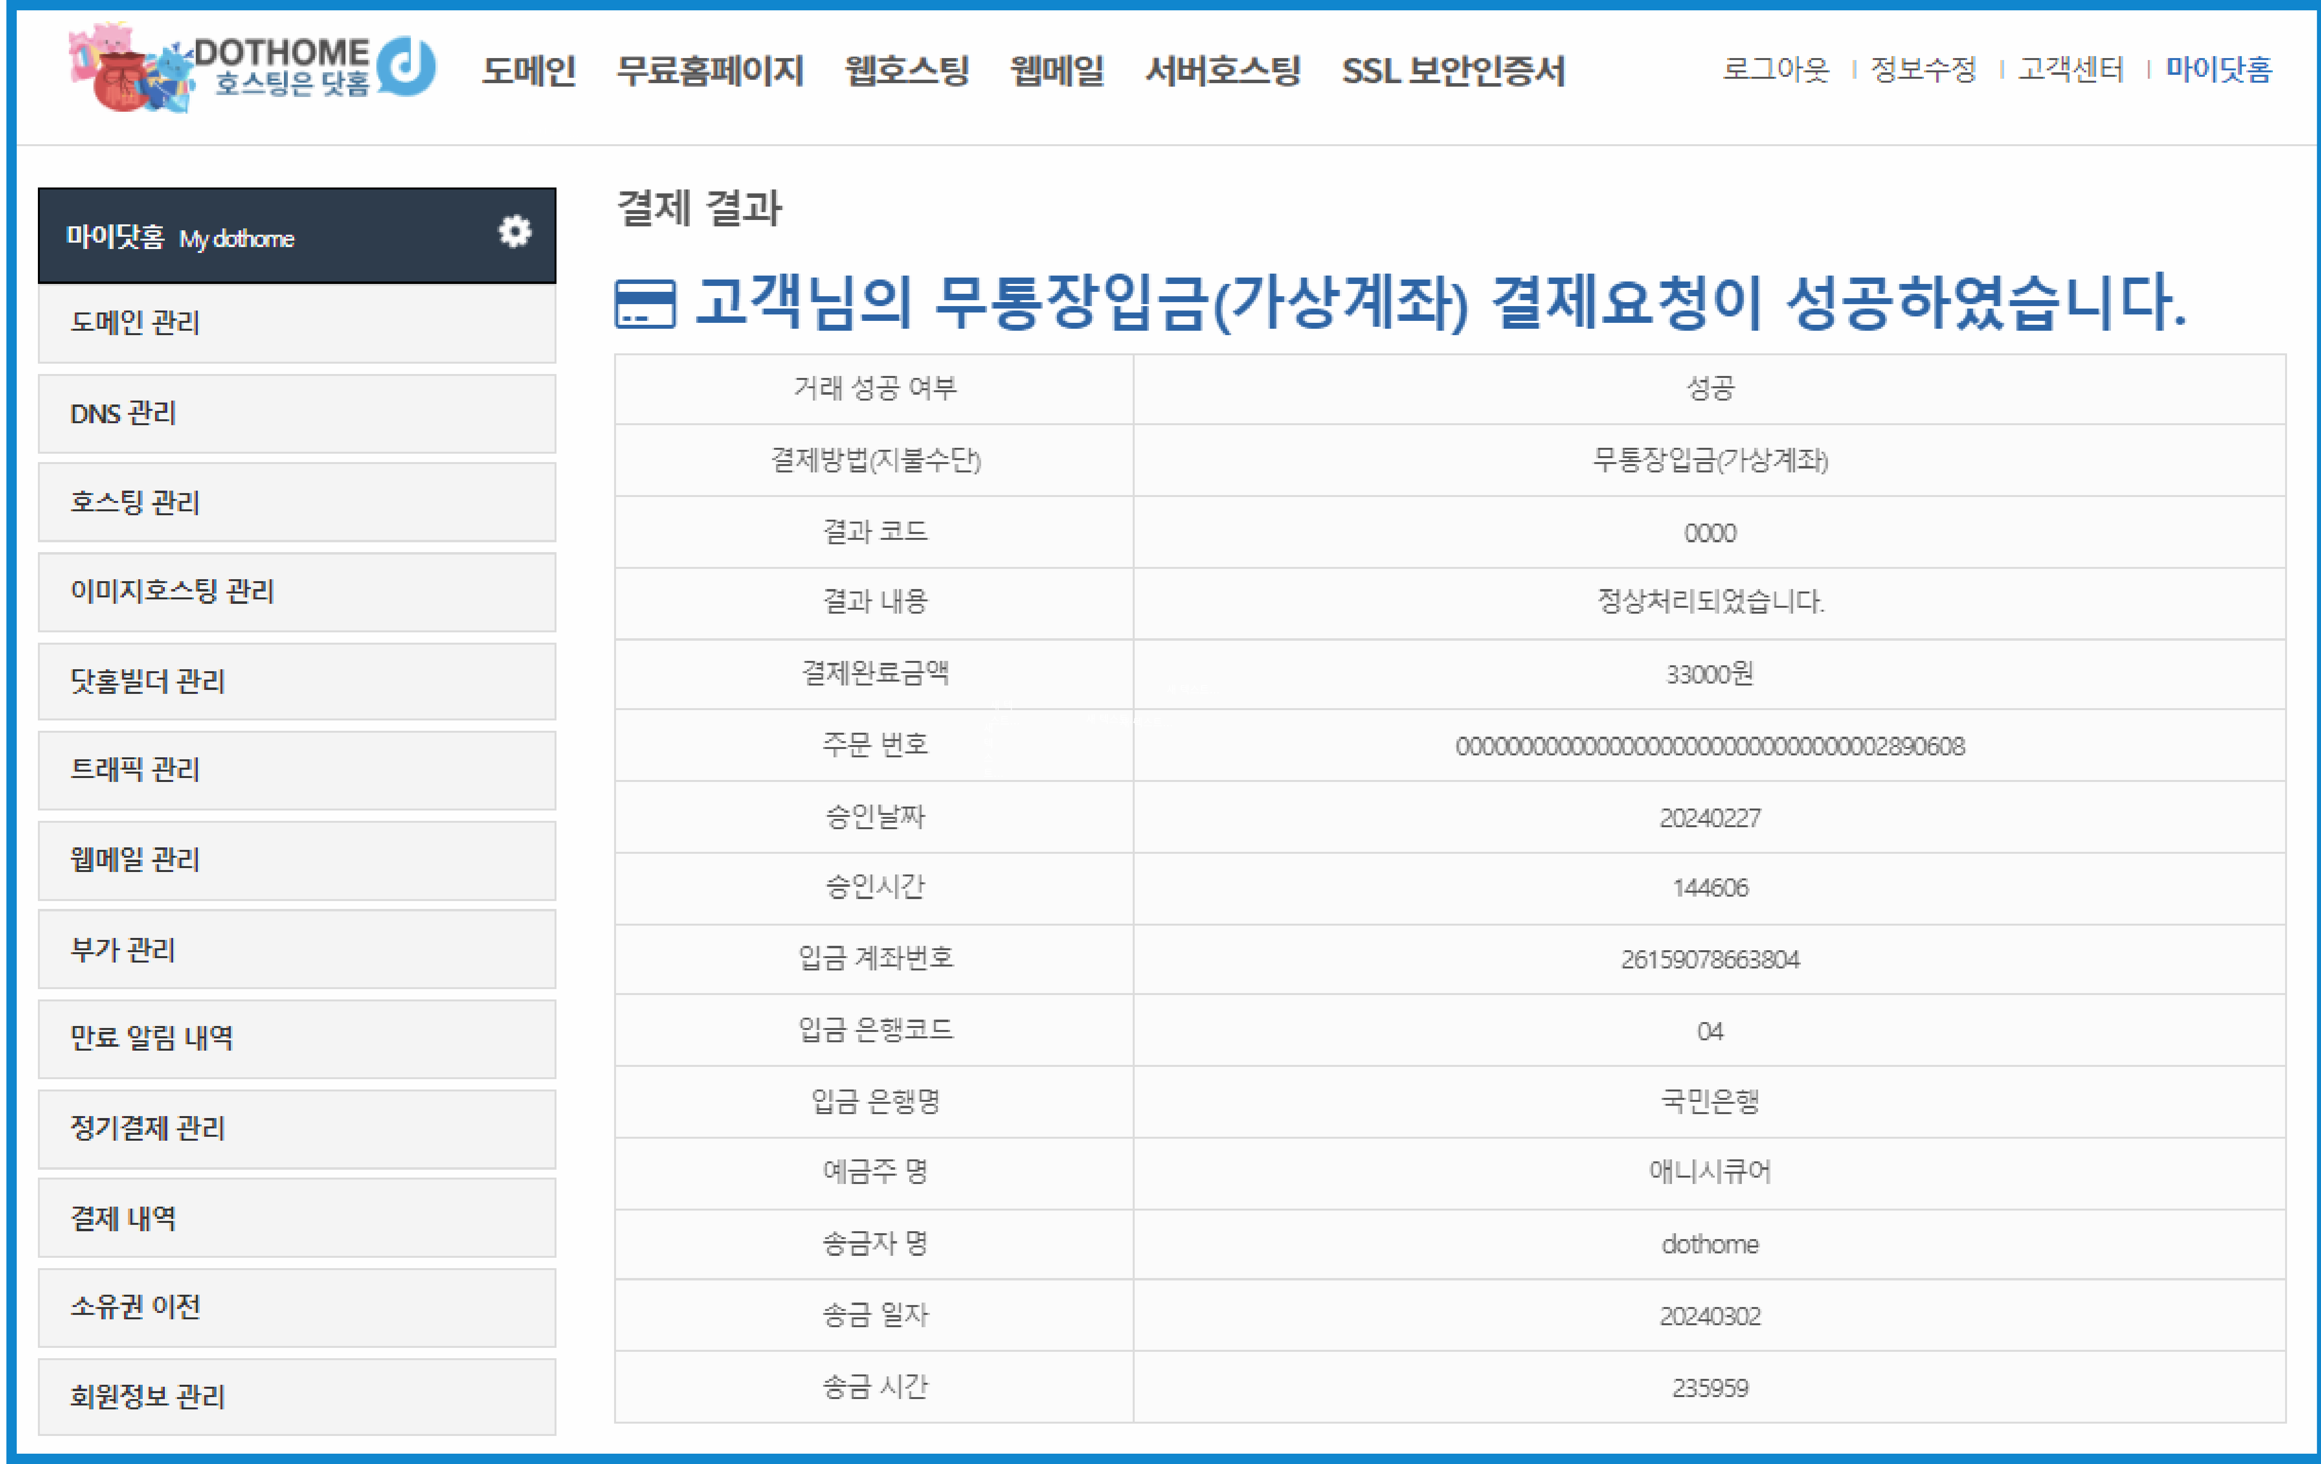The image size is (2321, 1464).
Task: Select 도메인 관리 in the sidebar
Action: (x=296, y=323)
